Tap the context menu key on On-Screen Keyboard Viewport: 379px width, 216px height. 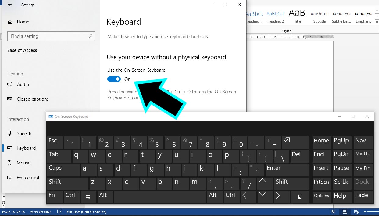(300, 197)
